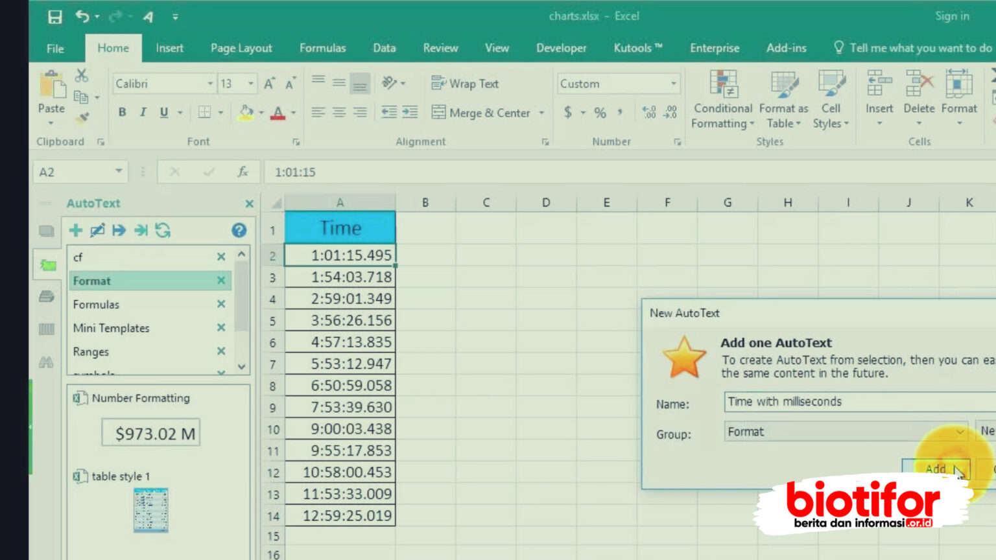This screenshot has width=996, height=560.
Task: Open the Custom number format dropdown
Action: click(x=673, y=83)
